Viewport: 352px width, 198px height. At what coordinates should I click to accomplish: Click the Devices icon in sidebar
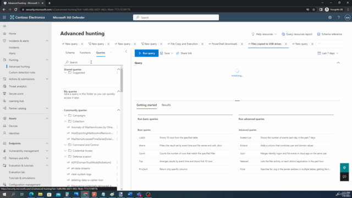[x=4, y=126]
